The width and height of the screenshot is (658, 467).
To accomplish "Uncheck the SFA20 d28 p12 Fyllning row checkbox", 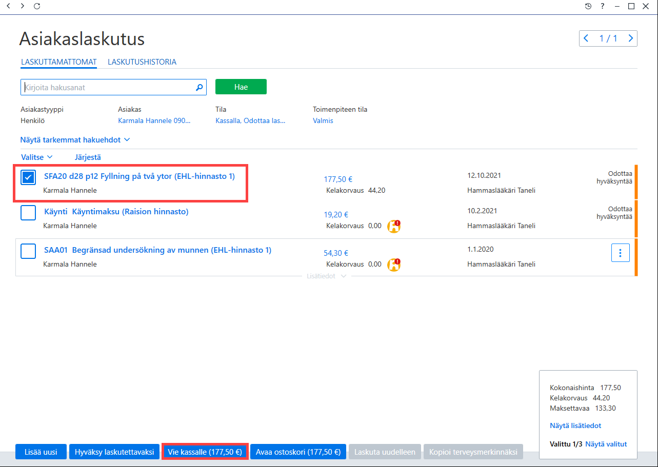I will point(28,177).
